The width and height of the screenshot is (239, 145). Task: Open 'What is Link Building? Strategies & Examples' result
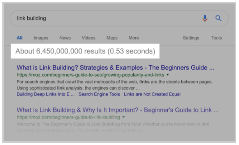pyautogui.click(x=115, y=67)
